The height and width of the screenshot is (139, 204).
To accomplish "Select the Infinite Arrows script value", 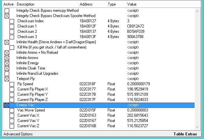I will click(133, 58).
